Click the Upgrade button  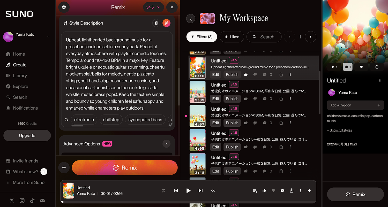tap(27, 135)
